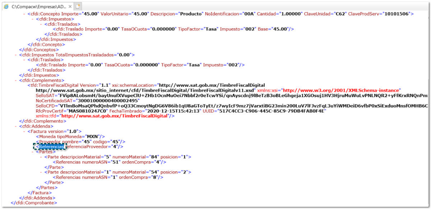Collapse the Parte with posicion "2"
The height and width of the screenshot is (210, 432).
[42, 172]
